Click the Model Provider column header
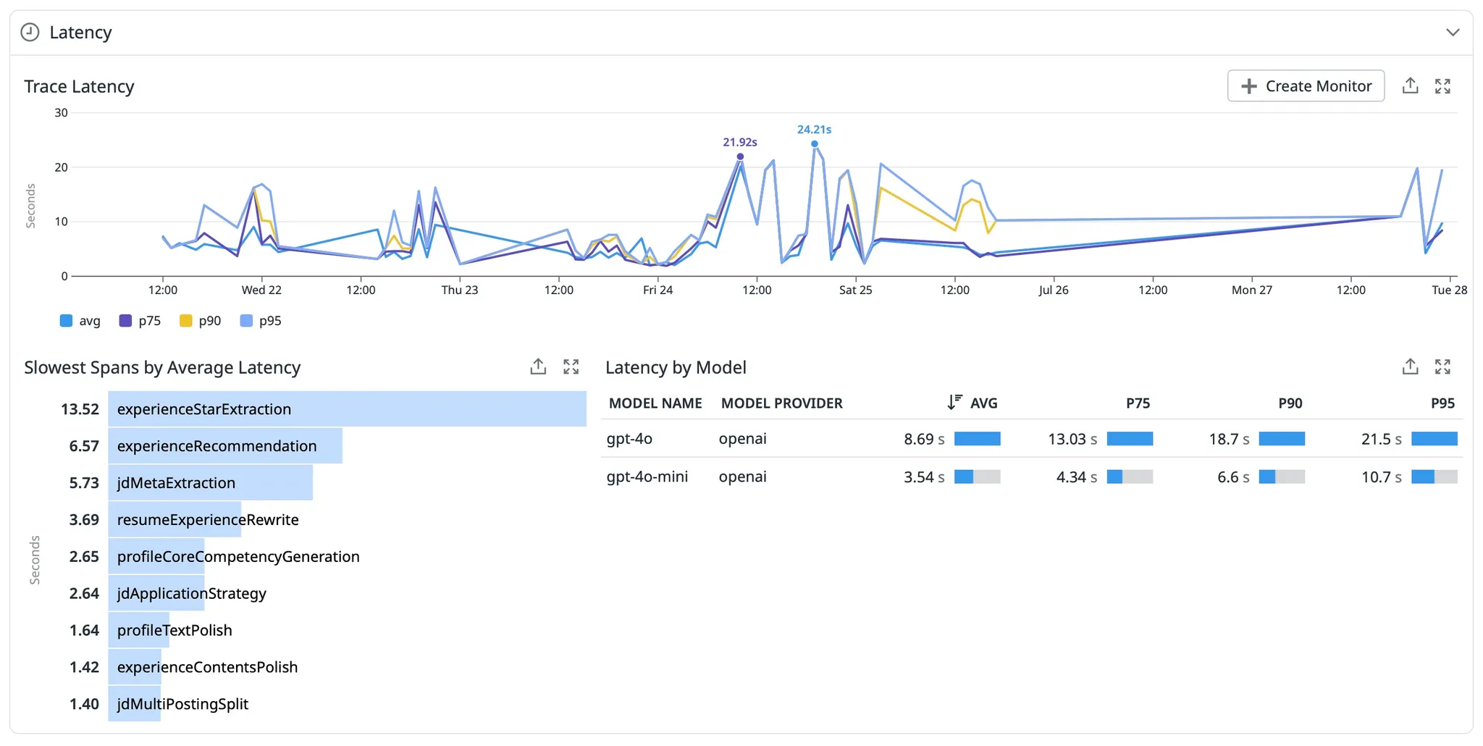The height and width of the screenshot is (746, 1483). (x=781, y=403)
